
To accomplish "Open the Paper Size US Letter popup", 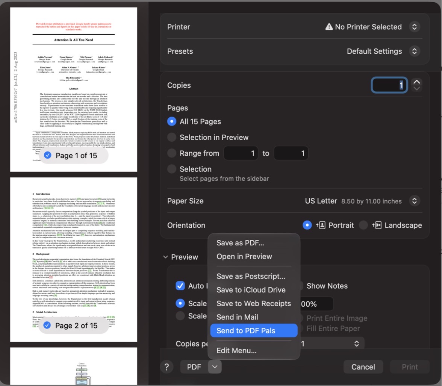I will coord(414,201).
